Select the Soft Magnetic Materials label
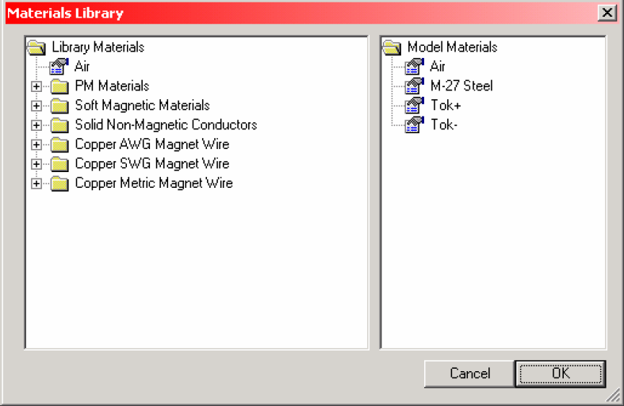This screenshot has width=624, height=406. (143, 105)
